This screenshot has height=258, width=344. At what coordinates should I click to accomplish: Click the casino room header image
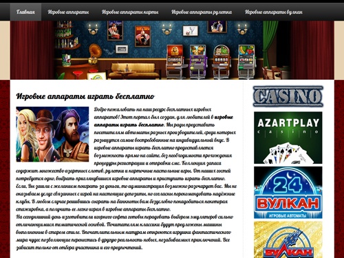(172, 50)
